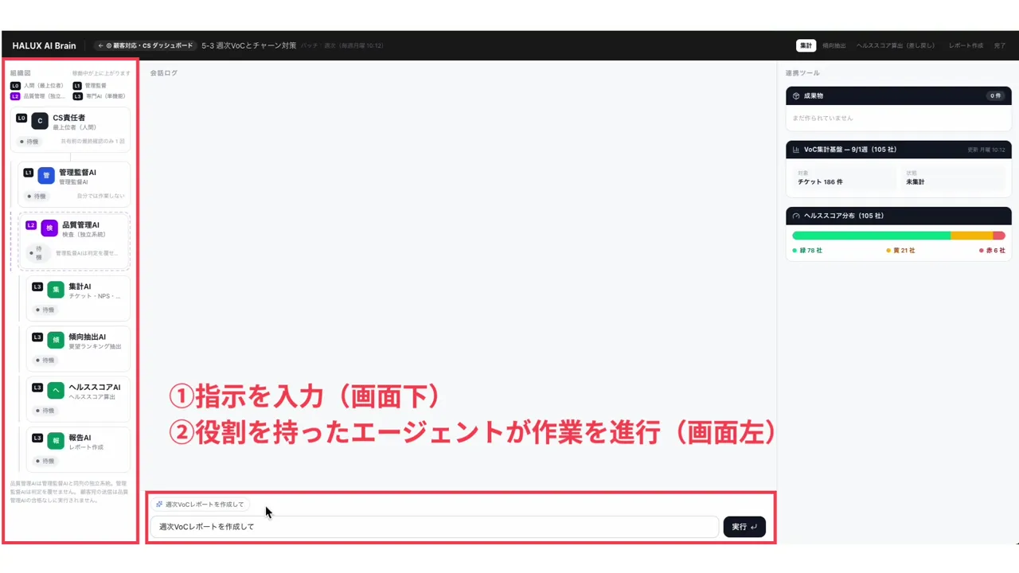Click the cube icon beside 成果物

pyautogui.click(x=796, y=95)
